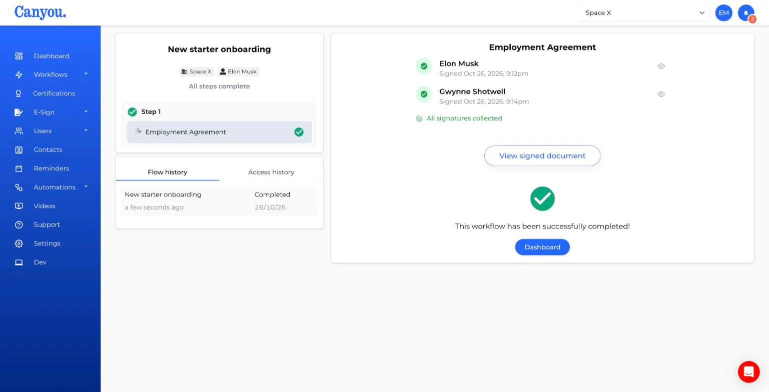Viewport: 769px width, 392px height.
Task: Click the Gwynne Shotwell name
Action: click(472, 91)
